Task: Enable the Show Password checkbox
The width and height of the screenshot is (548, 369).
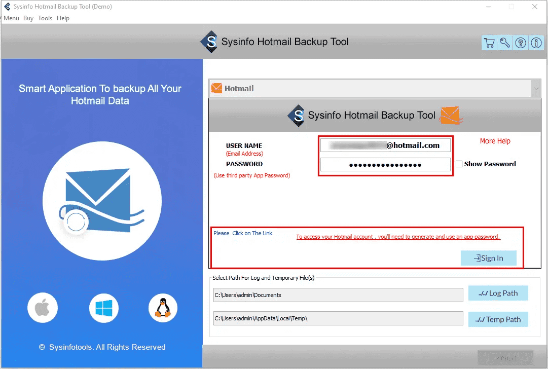Action: [459, 164]
